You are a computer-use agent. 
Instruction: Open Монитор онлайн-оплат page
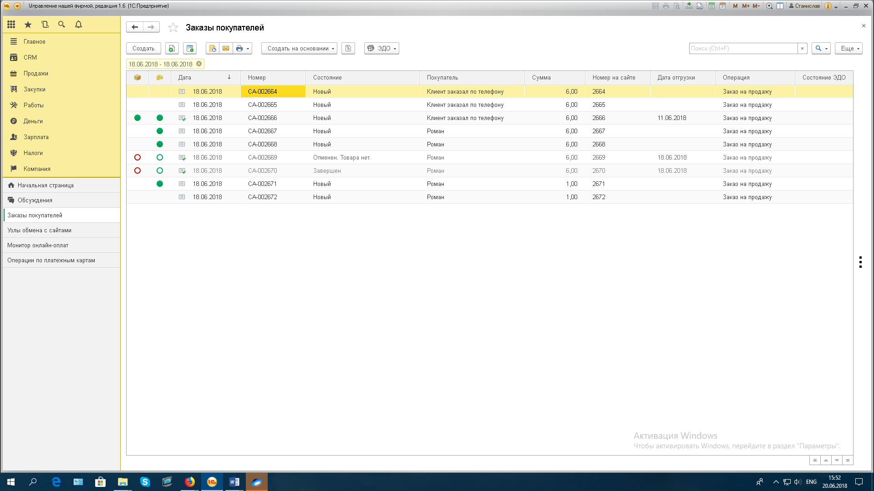[x=38, y=245]
